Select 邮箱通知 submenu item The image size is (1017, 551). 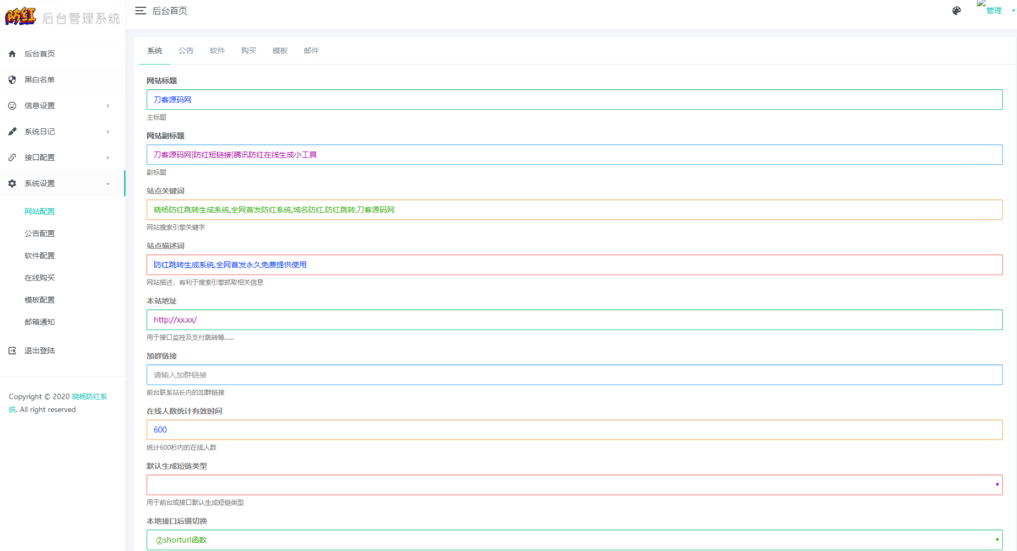click(x=40, y=323)
